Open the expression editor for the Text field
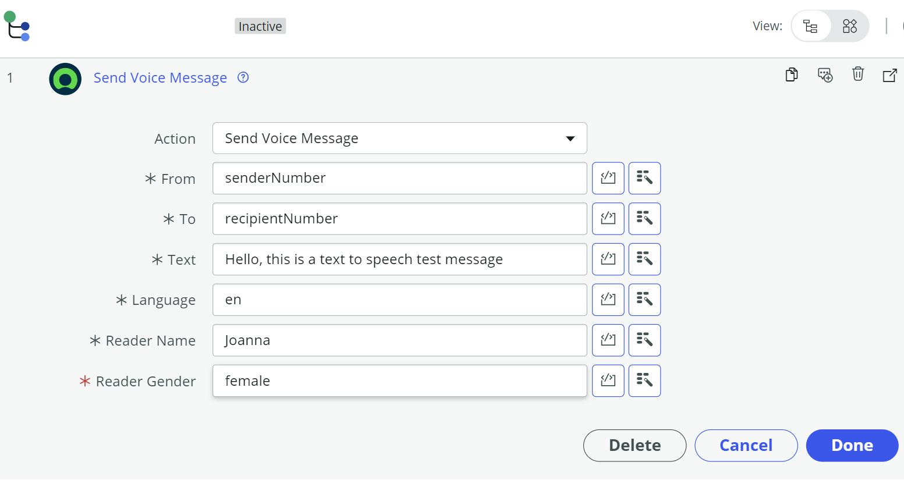 pos(608,259)
